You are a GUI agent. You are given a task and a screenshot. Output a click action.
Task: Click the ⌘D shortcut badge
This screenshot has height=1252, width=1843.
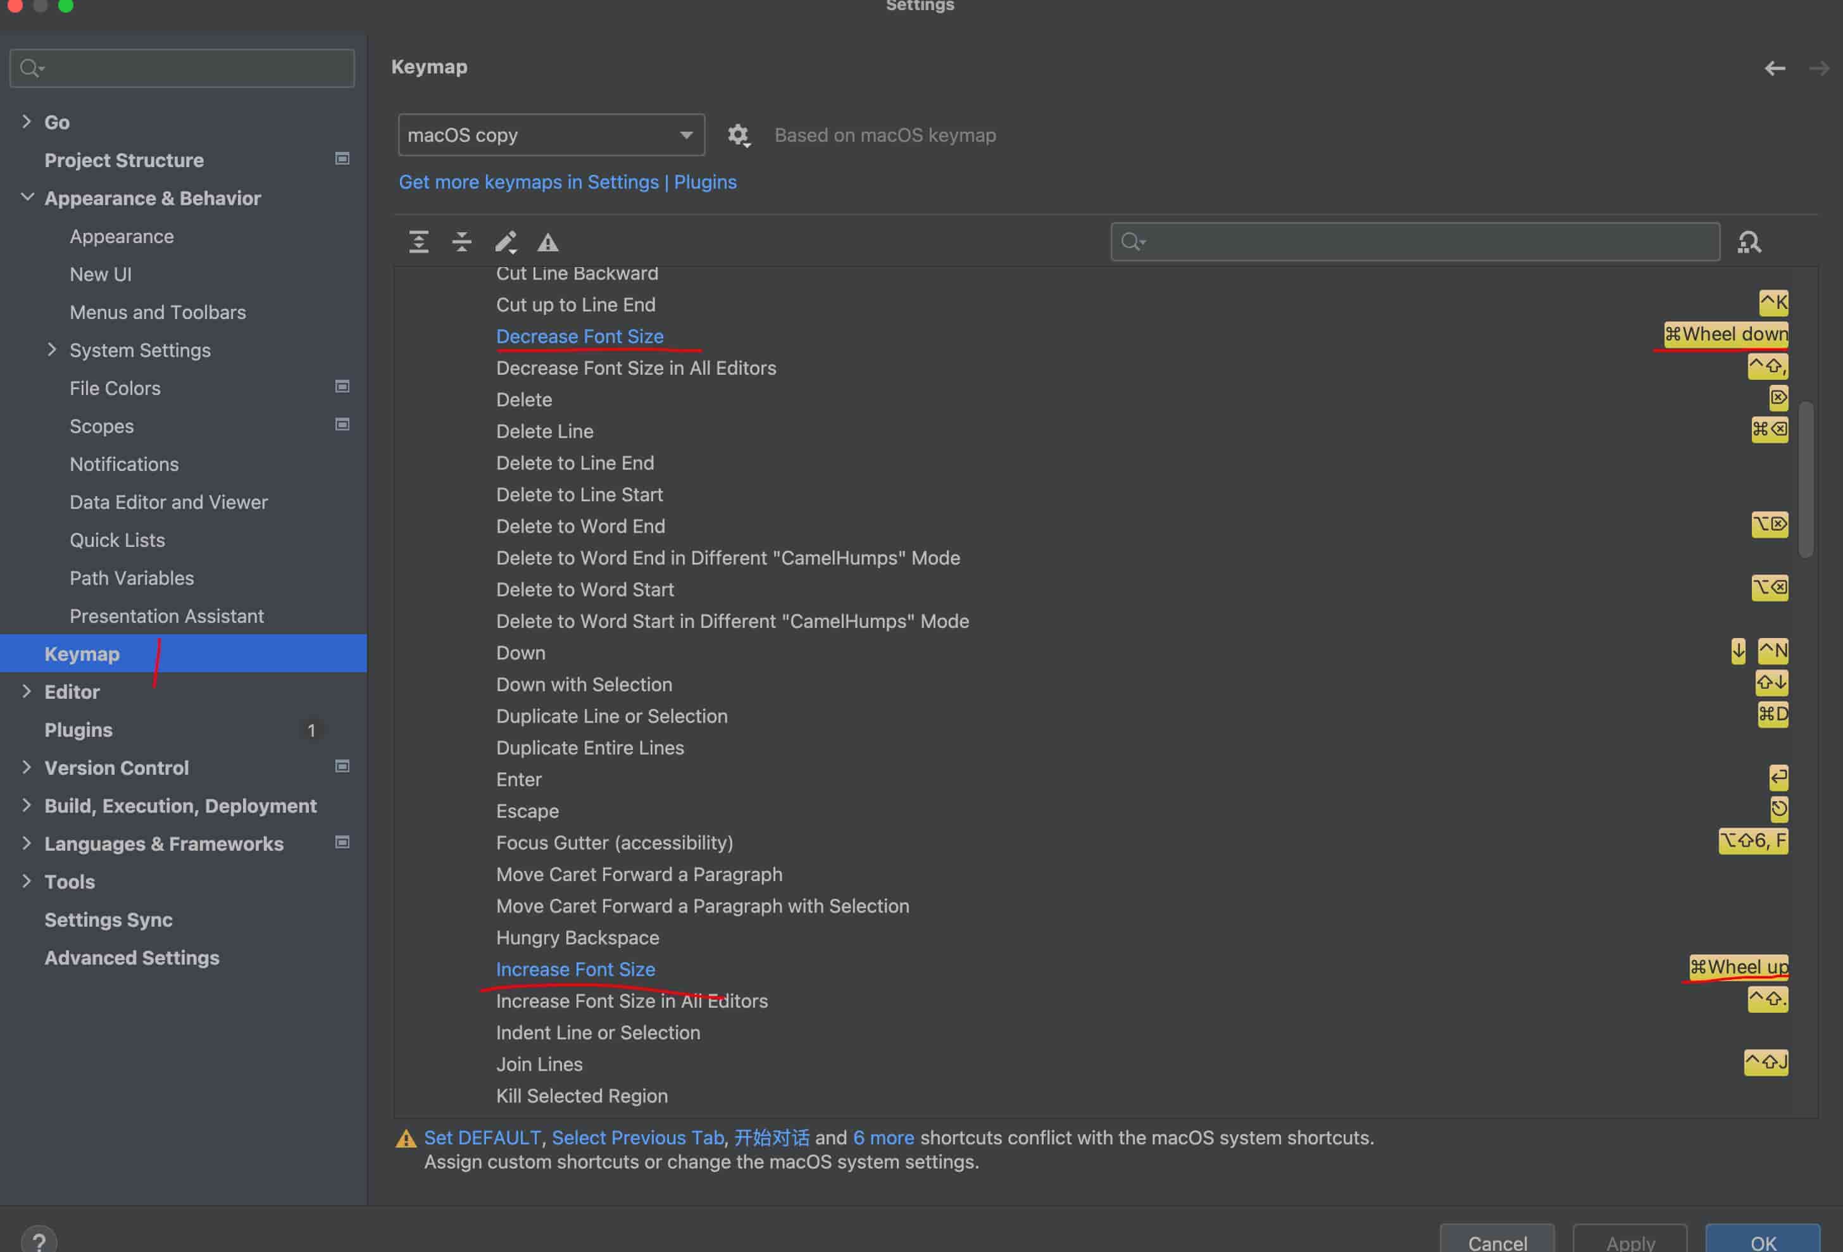pyautogui.click(x=1773, y=715)
